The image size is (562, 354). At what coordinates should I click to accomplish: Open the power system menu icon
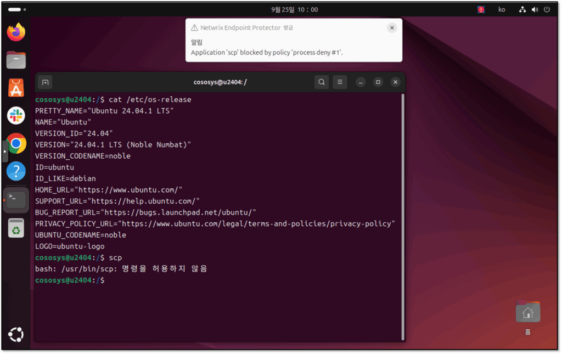547,9
